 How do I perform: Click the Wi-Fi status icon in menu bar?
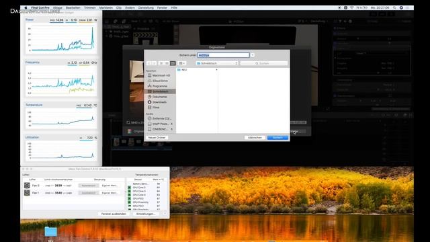(351, 7)
